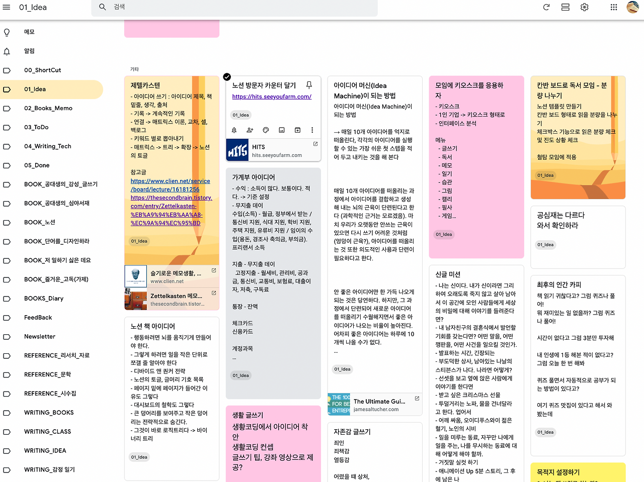Click 01_Idea chip on 가계부 아이디어 note
644x482 pixels.
click(x=241, y=375)
